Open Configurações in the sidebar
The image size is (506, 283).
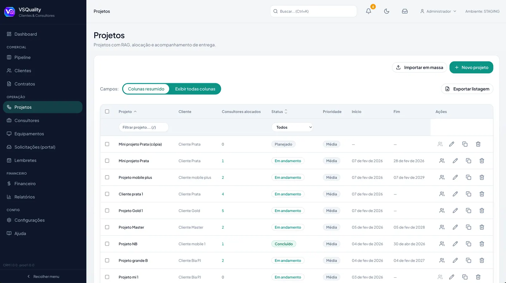click(x=43, y=220)
